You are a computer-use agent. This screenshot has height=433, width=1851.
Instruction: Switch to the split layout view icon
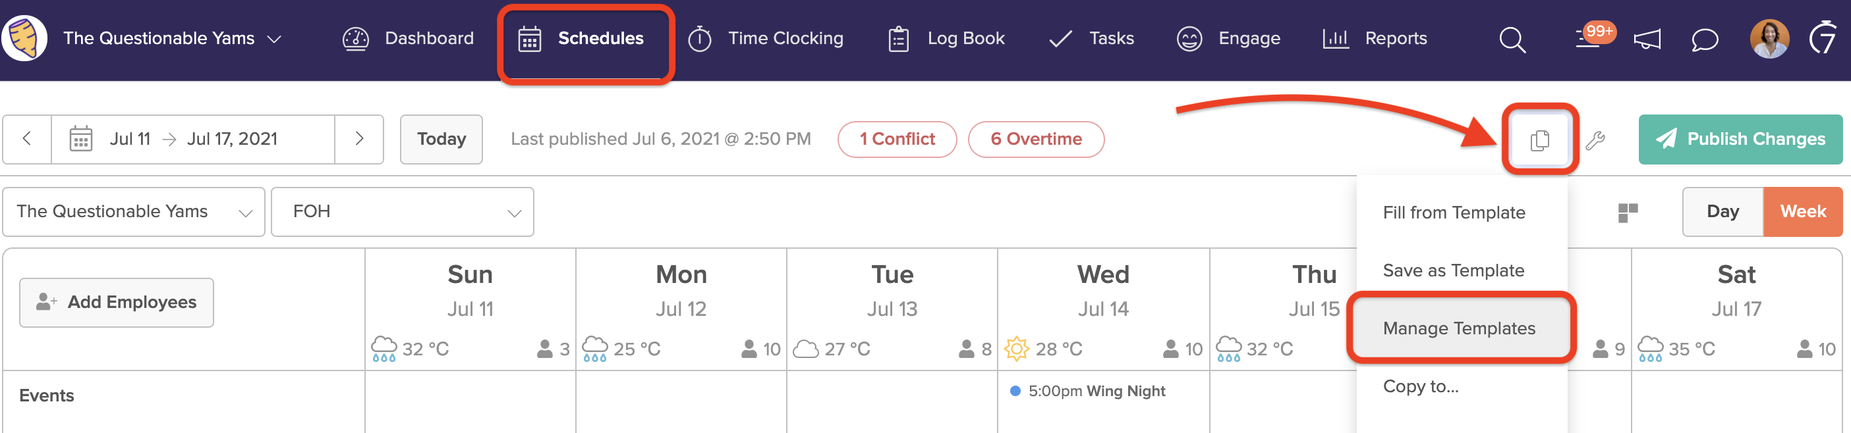(x=1630, y=211)
